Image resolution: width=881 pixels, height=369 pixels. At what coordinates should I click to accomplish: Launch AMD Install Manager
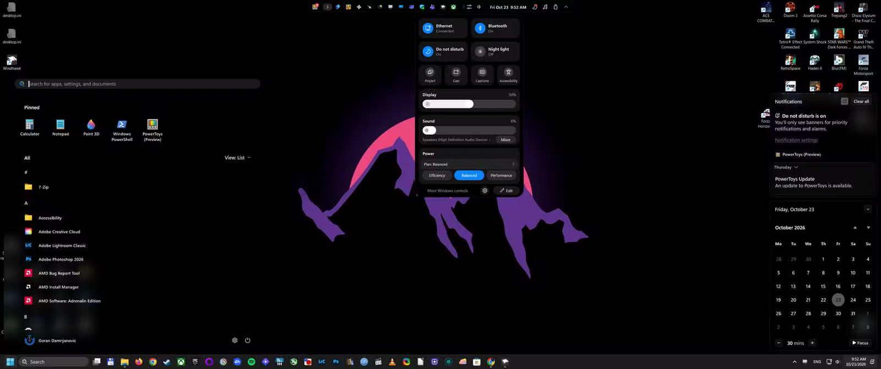pyautogui.click(x=52, y=287)
